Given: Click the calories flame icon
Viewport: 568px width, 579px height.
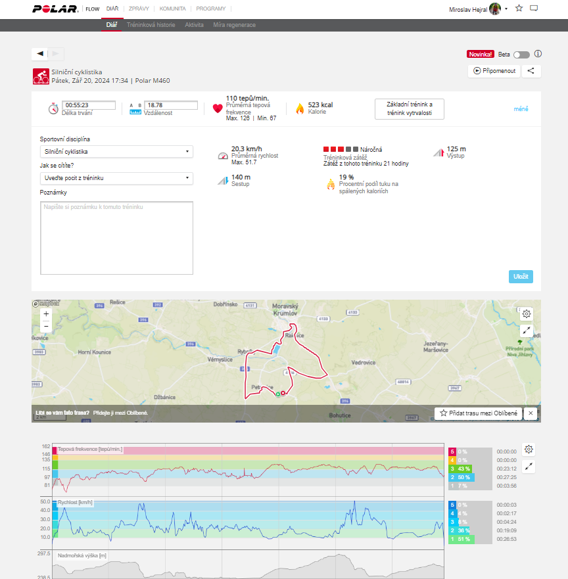Looking at the screenshot, I should click(x=300, y=108).
